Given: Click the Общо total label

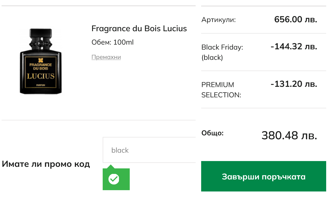Looking at the screenshot, I should (x=212, y=133).
